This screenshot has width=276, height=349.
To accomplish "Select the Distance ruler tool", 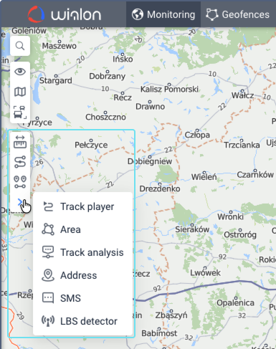I will pyautogui.click(x=20, y=142).
